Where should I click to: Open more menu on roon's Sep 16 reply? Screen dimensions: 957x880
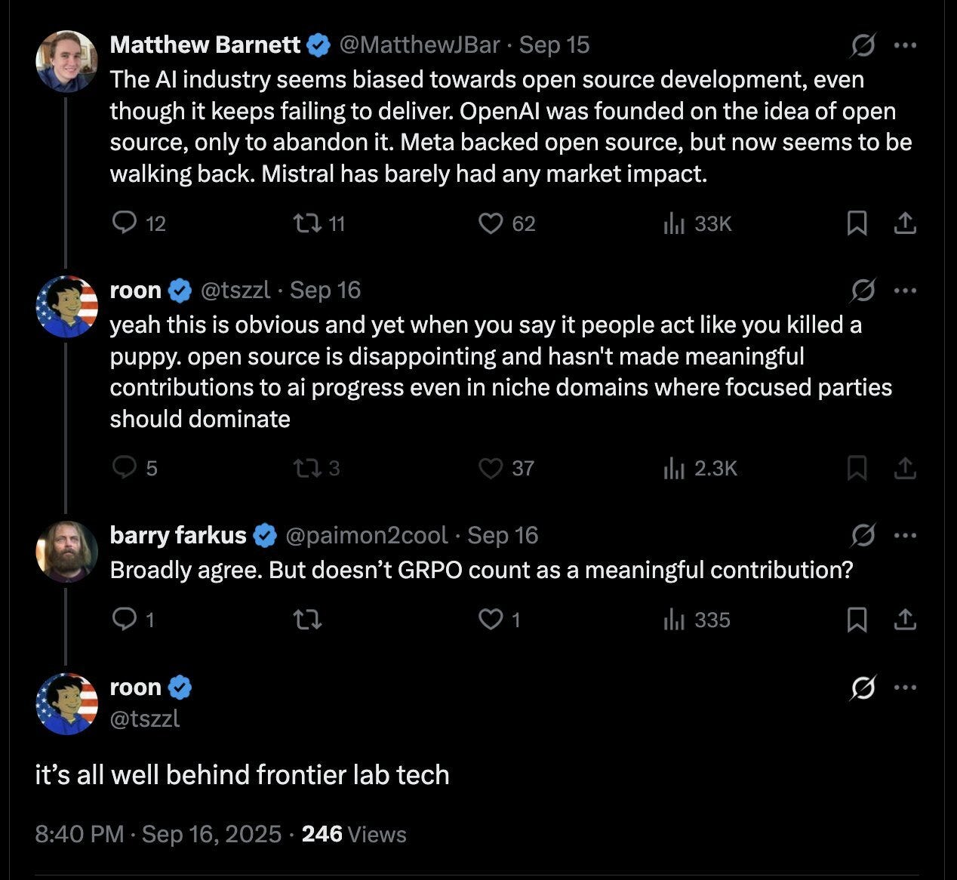tap(905, 291)
